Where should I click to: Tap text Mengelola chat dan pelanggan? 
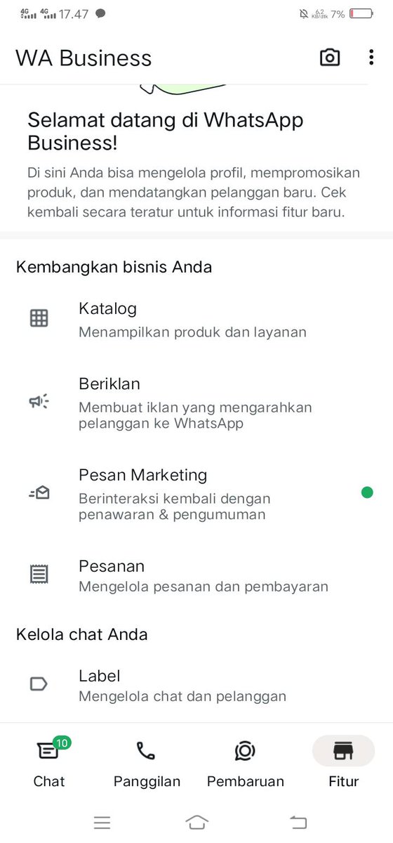(182, 696)
